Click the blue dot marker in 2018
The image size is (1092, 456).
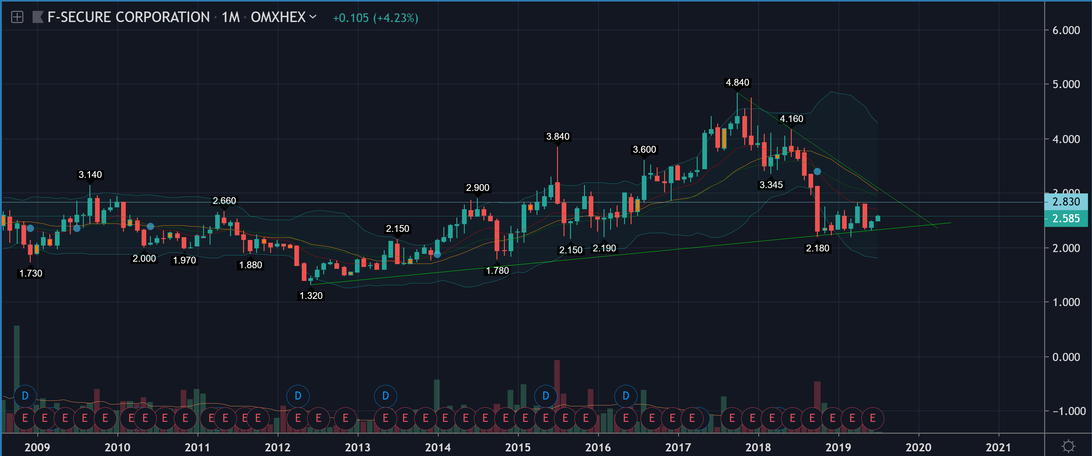click(817, 172)
